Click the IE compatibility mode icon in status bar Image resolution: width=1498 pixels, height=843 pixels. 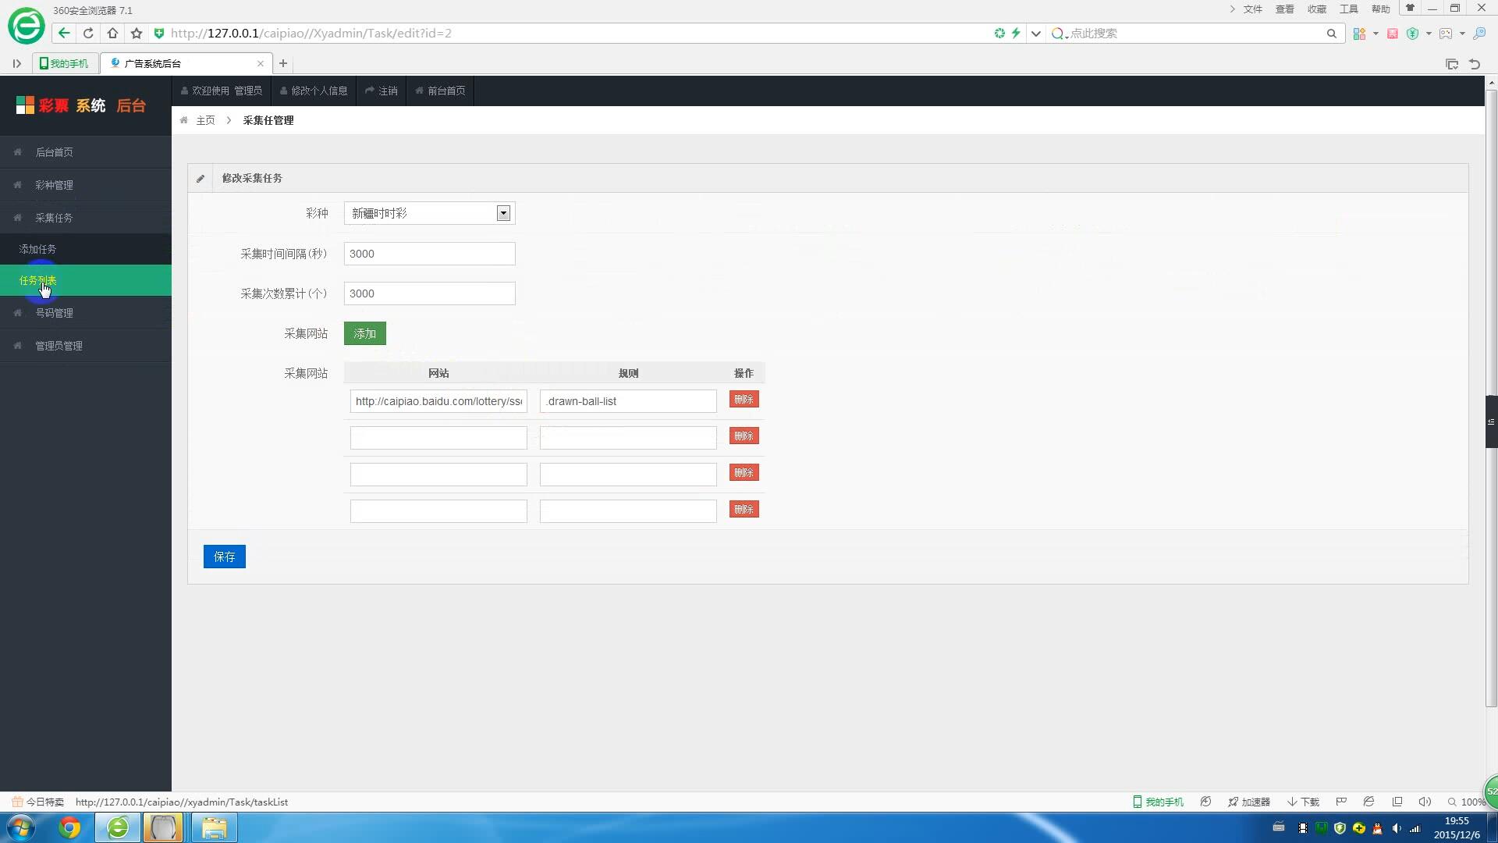click(1368, 802)
